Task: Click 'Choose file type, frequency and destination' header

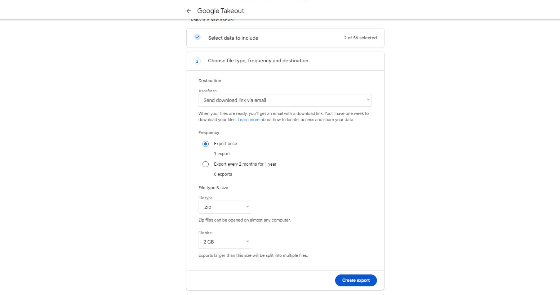Action: point(258,61)
